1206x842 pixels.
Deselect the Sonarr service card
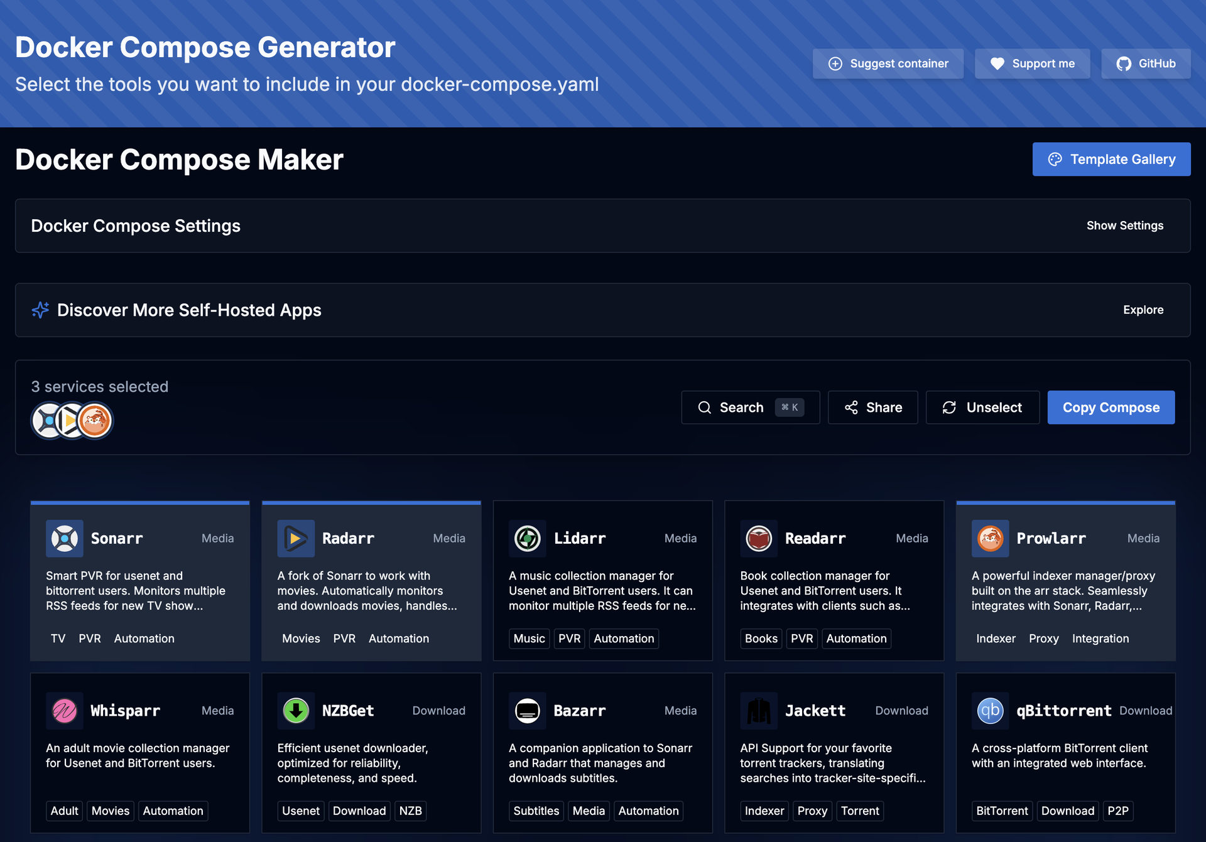click(140, 581)
